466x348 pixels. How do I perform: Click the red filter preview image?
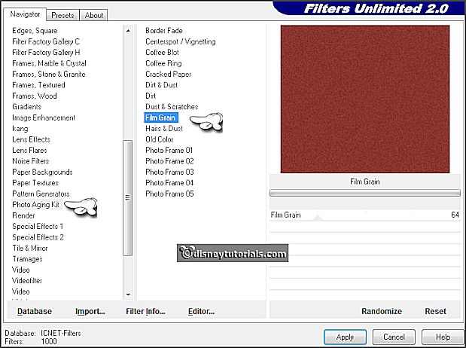tap(365, 99)
